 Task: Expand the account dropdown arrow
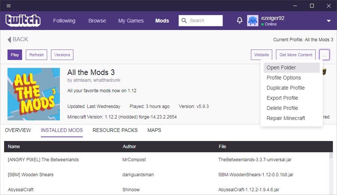click(329, 21)
